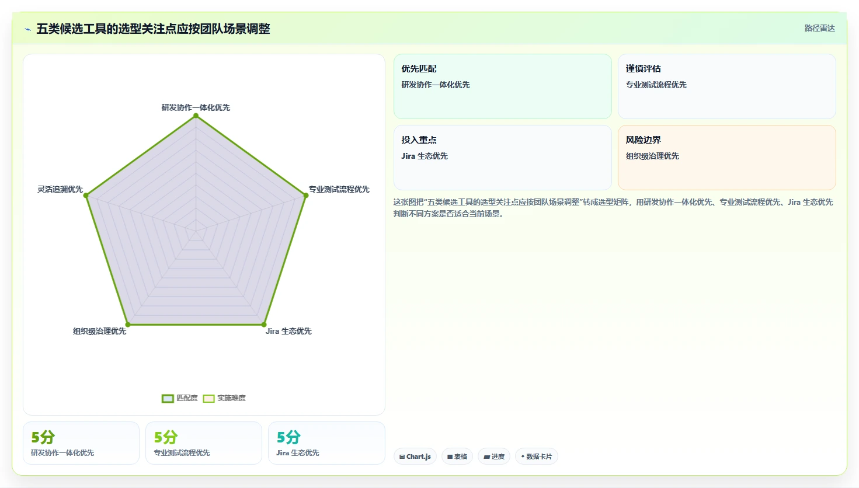This screenshot has width=859, height=488.
Task: Select the 谨慎评估 card
Action: click(x=727, y=86)
